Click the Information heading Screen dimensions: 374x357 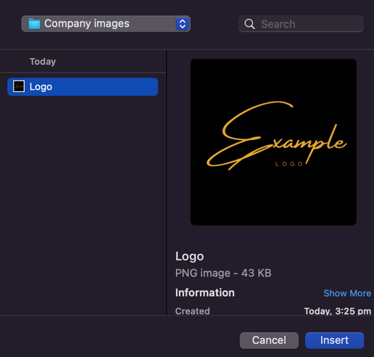tap(205, 293)
